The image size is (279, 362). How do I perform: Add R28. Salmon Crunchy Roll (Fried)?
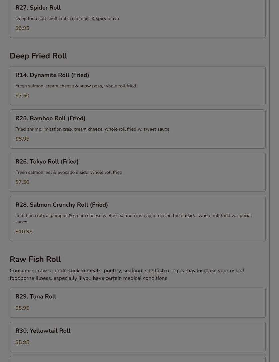[x=138, y=219]
